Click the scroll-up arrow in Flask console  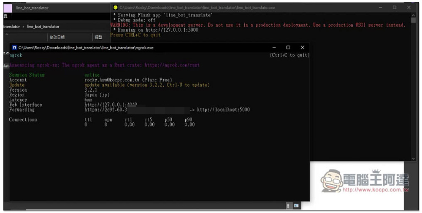pos(414,16)
